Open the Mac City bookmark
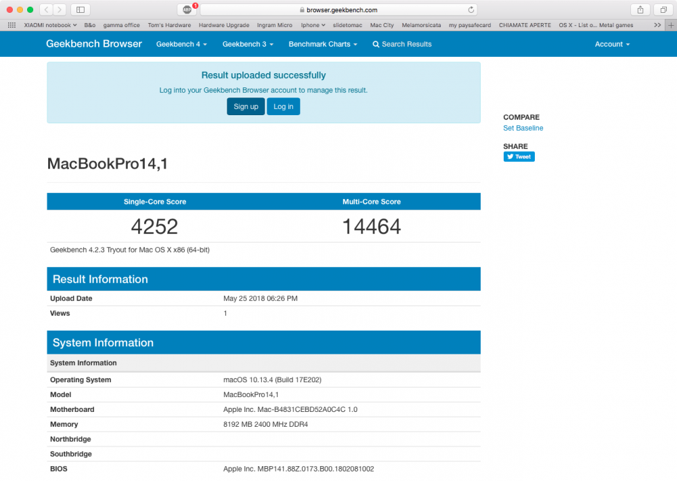The image size is (677, 481). tap(382, 25)
